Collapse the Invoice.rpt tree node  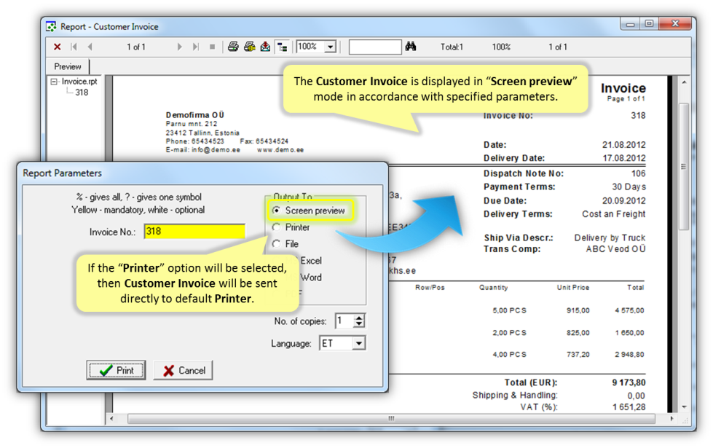coord(55,82)
